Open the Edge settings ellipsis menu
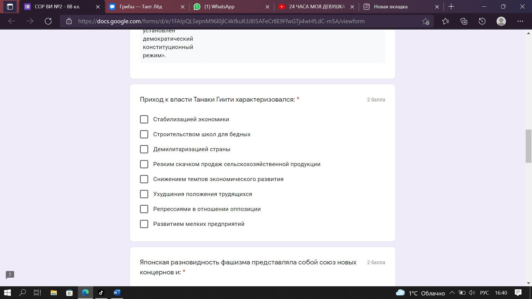Viewport: 532px width, 299px height. pos(520,21)
